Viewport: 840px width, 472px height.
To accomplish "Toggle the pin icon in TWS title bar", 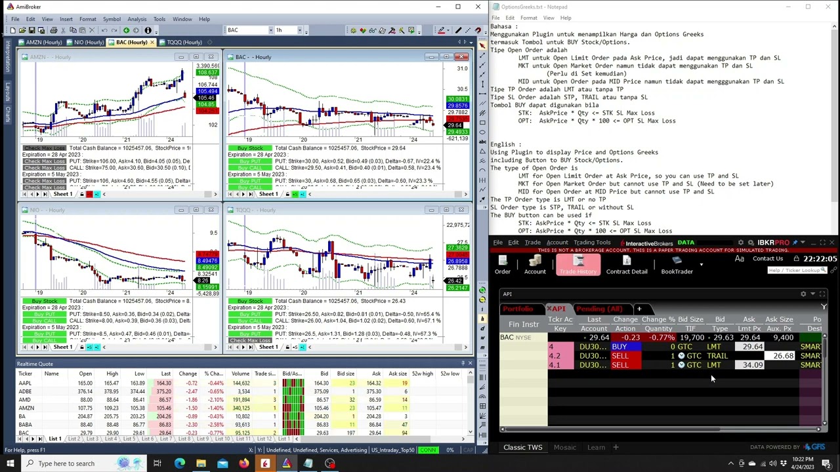I will click(795, 243).
